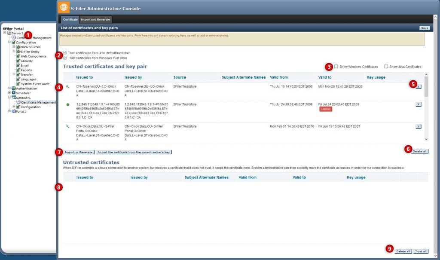Click trusted table scrollbar up arrow
Viewport: 440px width, 260px height.
pyautogui.click(x=426, y=74)
